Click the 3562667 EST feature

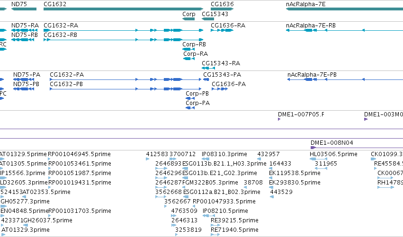[166, 206]
